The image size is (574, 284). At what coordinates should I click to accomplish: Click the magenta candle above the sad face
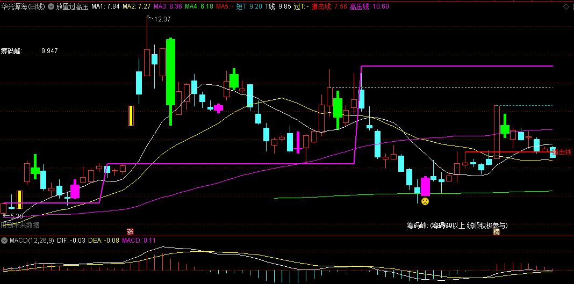[425, 186]
